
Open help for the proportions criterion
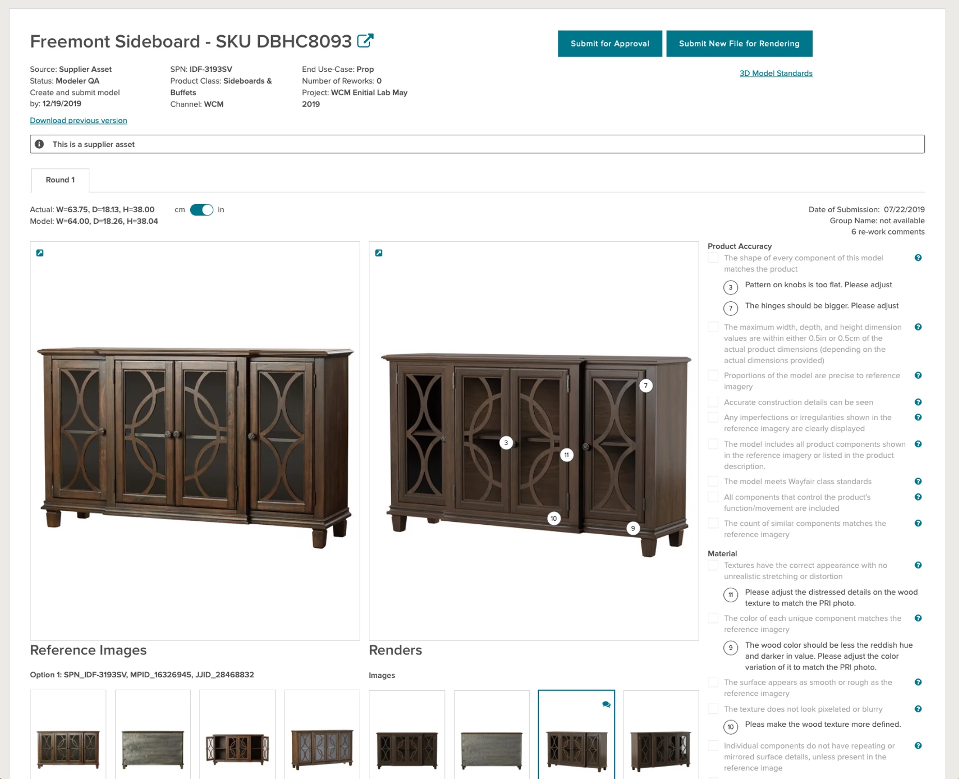[918, 376]
